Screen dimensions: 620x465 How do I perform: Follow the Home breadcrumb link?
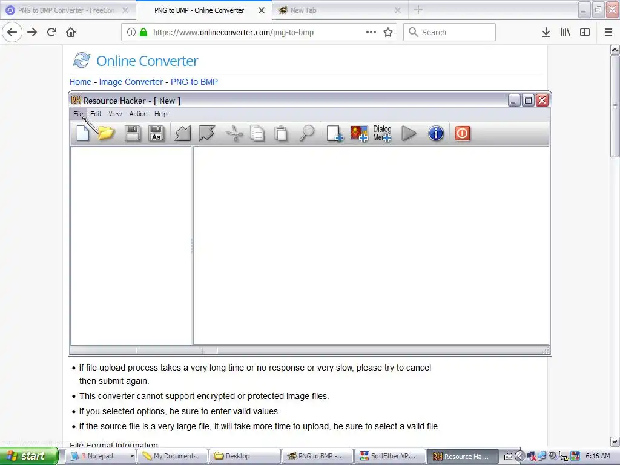click(81, 82)
